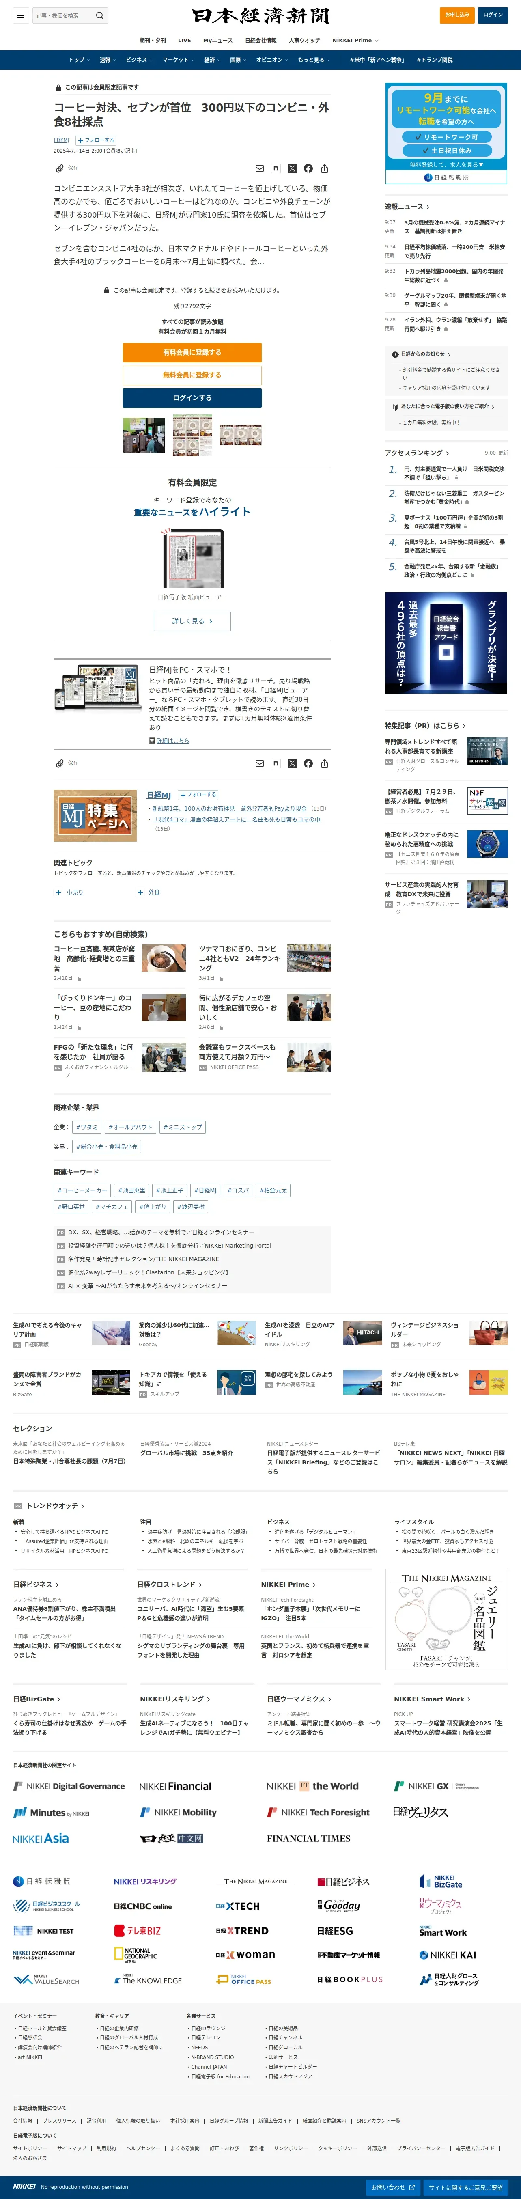Share to Facebook icon under the article date
The image size is (521, 2199).
[x=308, y=168]
